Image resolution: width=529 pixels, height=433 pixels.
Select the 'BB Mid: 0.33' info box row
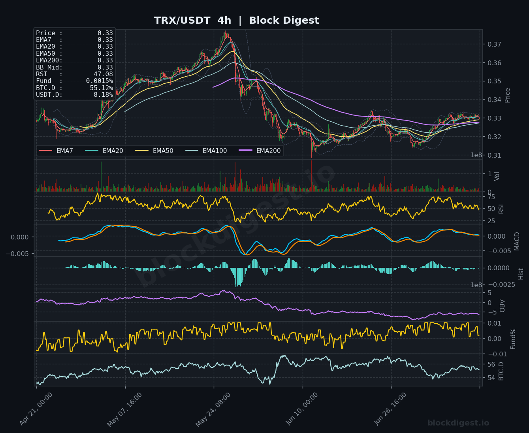(x=74, y=67)
